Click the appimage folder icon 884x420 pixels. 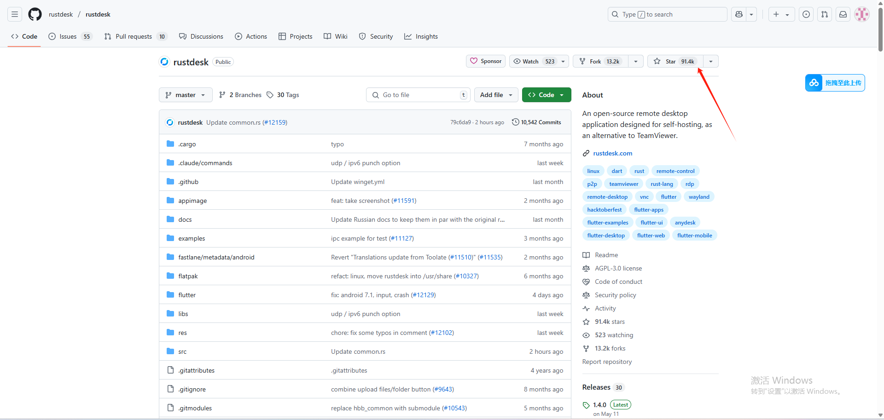coord(170,200)
